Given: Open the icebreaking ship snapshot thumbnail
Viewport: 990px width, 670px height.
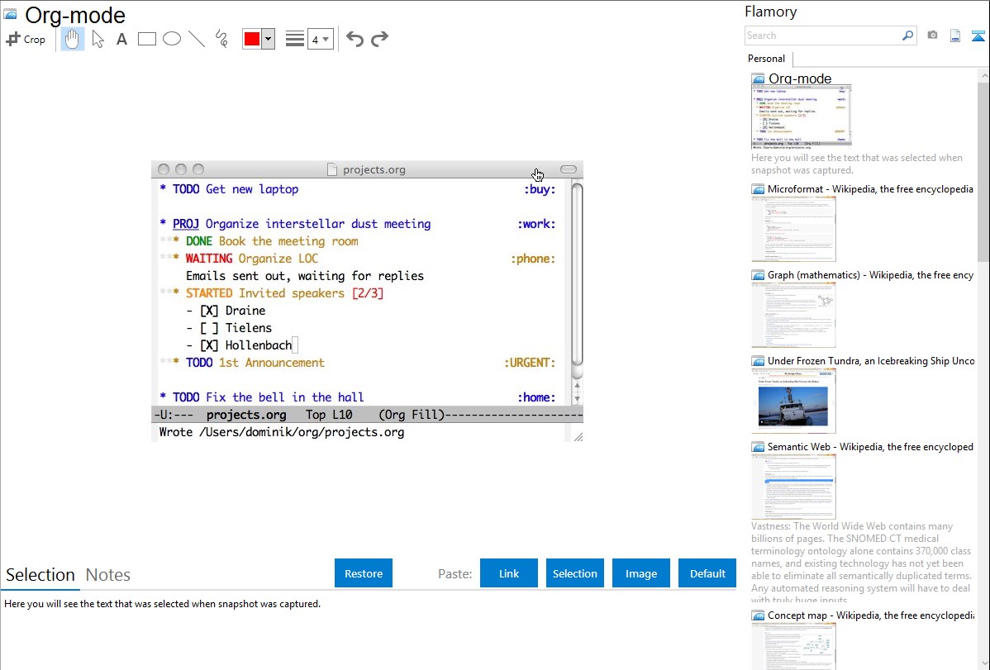Looking at the screenshot, I should 793,401.
